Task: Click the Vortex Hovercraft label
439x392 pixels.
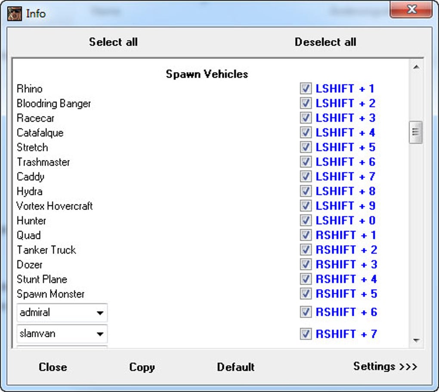Action: point(55,206)
